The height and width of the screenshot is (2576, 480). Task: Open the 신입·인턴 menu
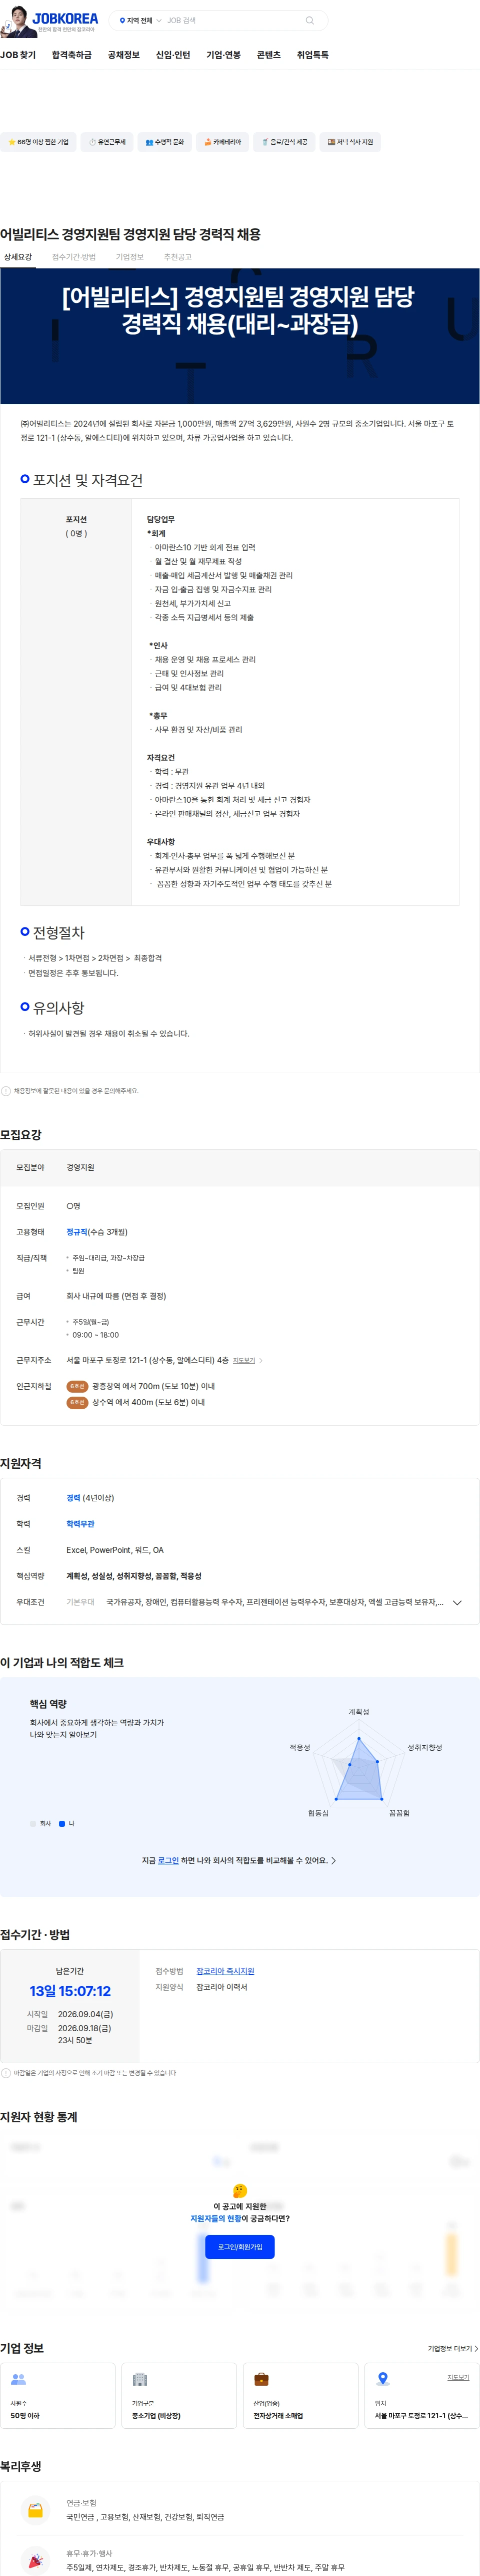172,55
